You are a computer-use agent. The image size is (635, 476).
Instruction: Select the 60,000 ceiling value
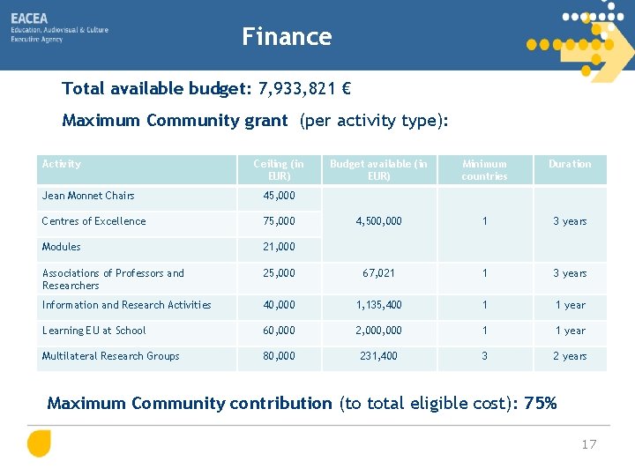279,331
